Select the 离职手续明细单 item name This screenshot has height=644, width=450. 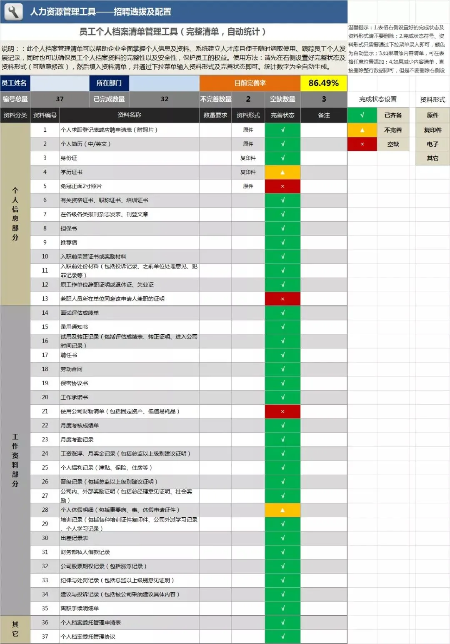[x=80, y=609]
